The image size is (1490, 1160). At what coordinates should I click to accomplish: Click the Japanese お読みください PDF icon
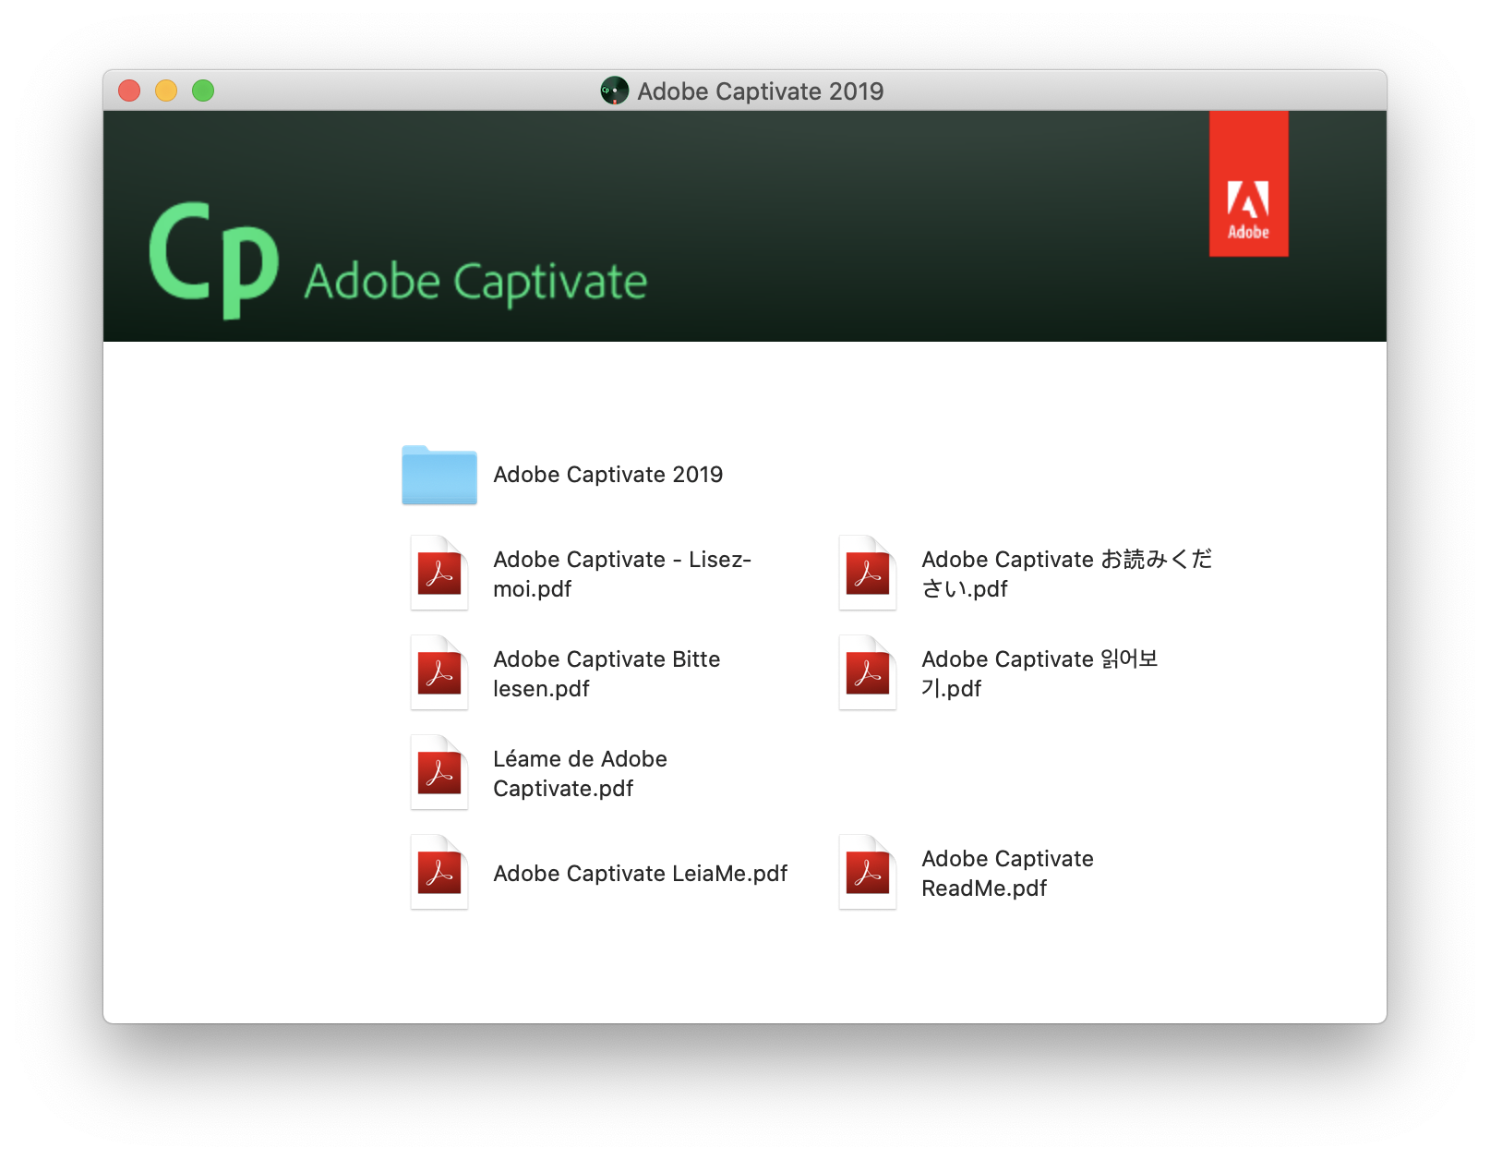tap(868, 573)
